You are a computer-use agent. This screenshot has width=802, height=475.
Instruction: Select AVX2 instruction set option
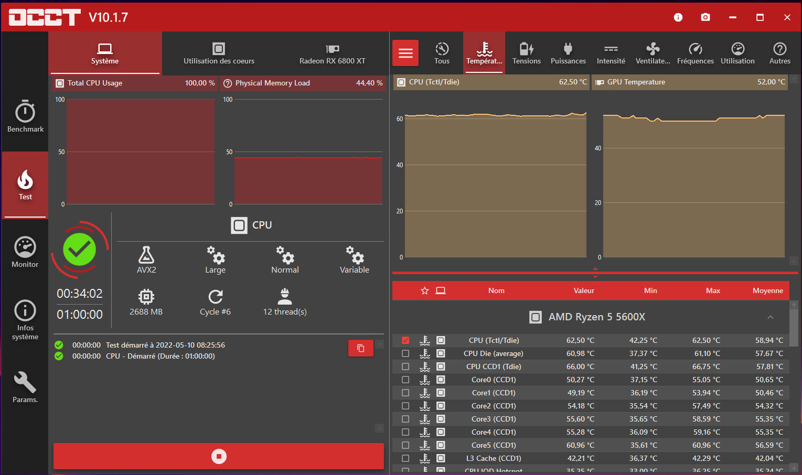coord(146,260)
